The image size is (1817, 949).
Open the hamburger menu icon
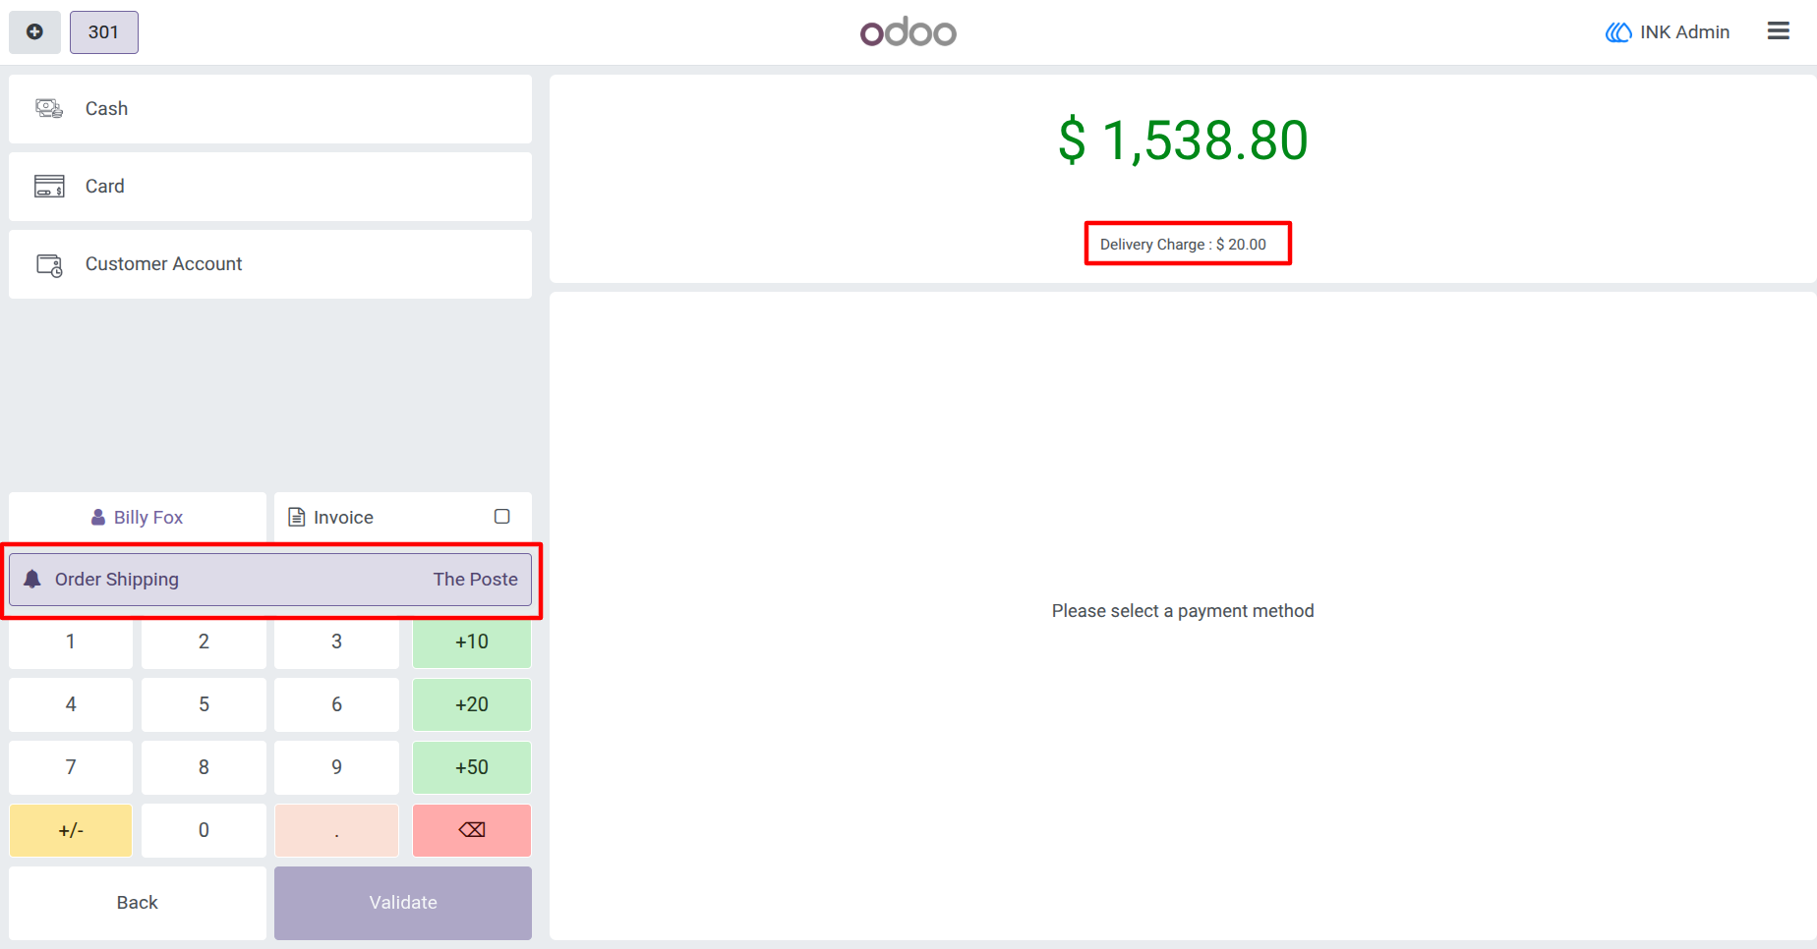pos(1778,31)
